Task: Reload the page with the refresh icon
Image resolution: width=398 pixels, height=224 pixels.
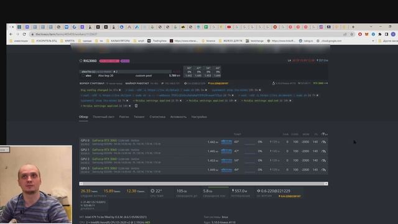Action: (24, 34)
